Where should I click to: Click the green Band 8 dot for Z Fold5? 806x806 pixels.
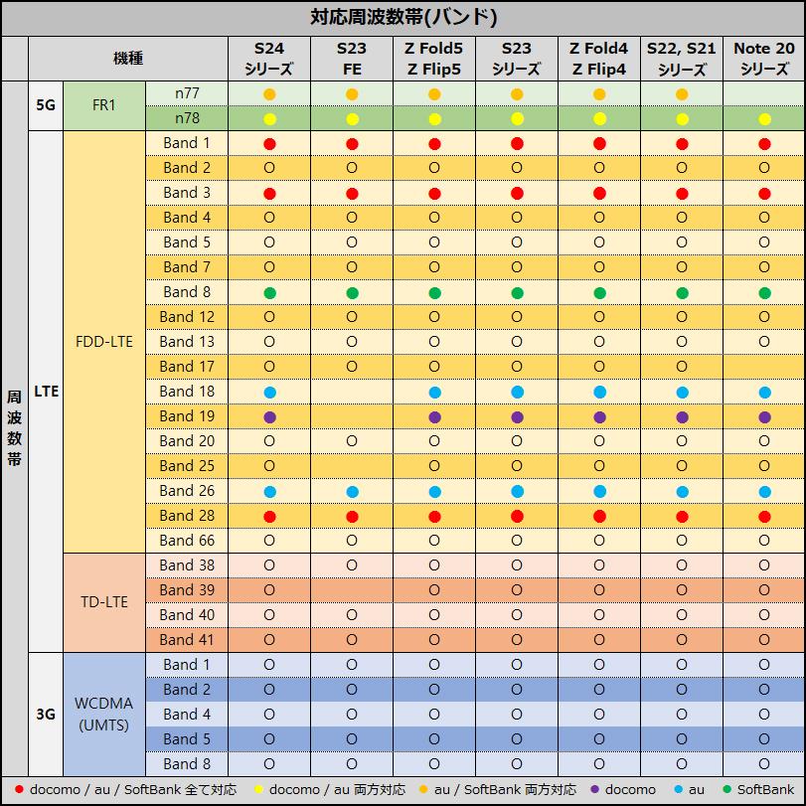click(x=433, y=291)
